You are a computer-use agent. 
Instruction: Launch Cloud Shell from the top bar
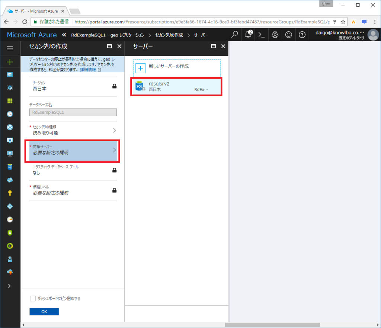(262, 35)
